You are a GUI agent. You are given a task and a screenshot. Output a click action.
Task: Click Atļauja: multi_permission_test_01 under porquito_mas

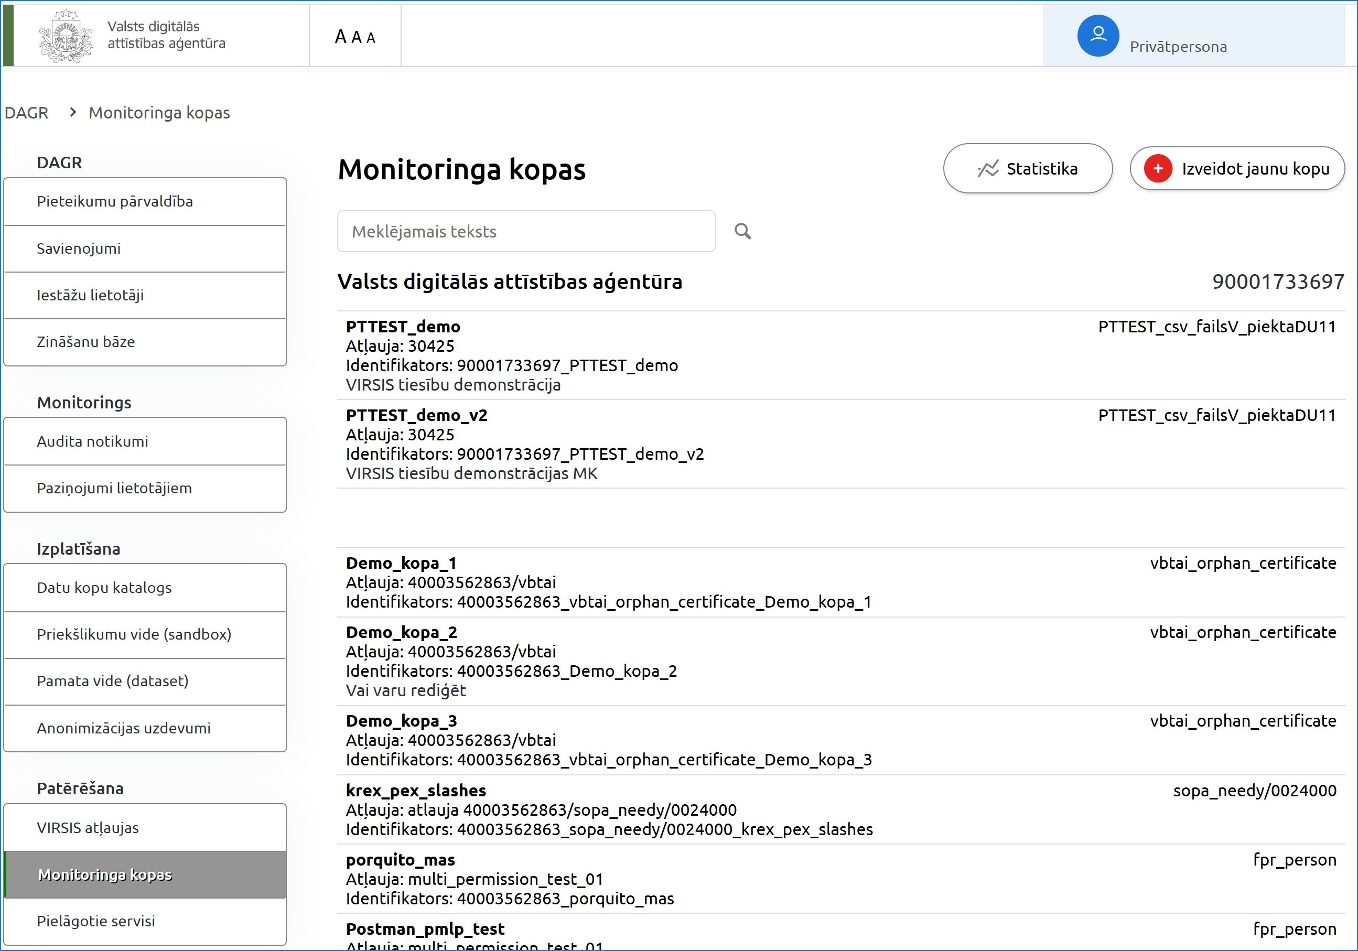(475, 879)
